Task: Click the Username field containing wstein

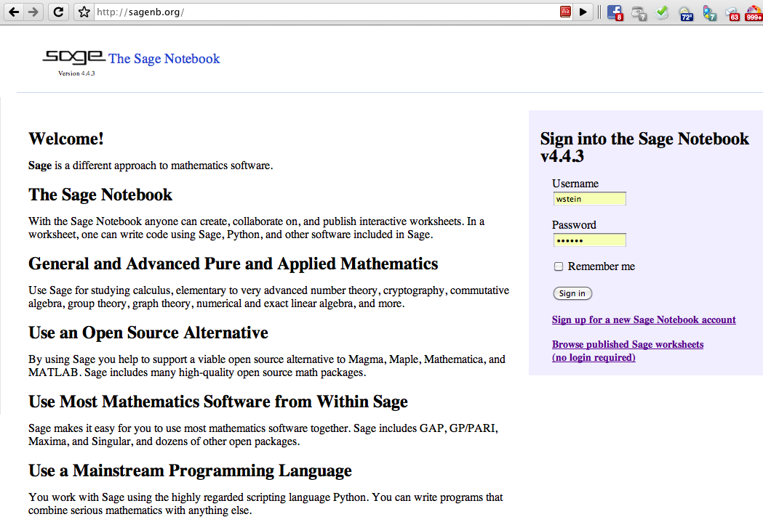Action: (x=589, y=199)
